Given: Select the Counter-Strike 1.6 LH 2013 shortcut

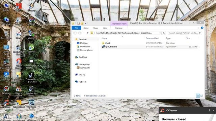Looking at the screenshot, I should tap(31, 78).
